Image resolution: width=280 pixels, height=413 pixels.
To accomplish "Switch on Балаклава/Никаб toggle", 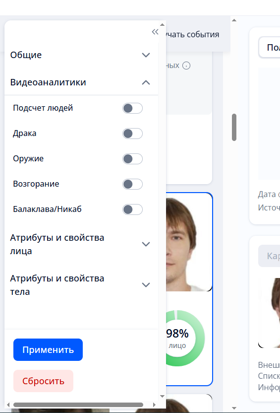I will click(x=132, y=209).
